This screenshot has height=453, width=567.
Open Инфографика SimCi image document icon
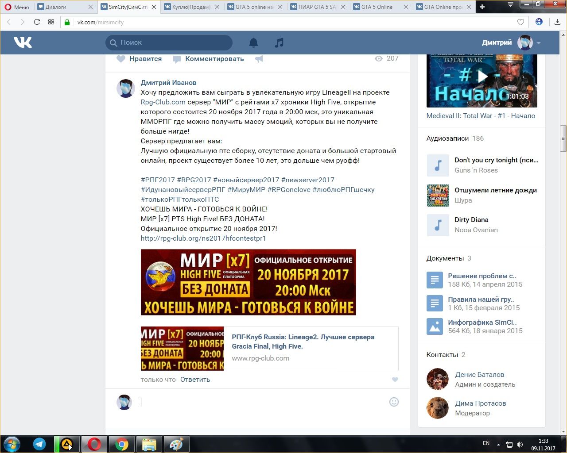click(x=435, y=326)
